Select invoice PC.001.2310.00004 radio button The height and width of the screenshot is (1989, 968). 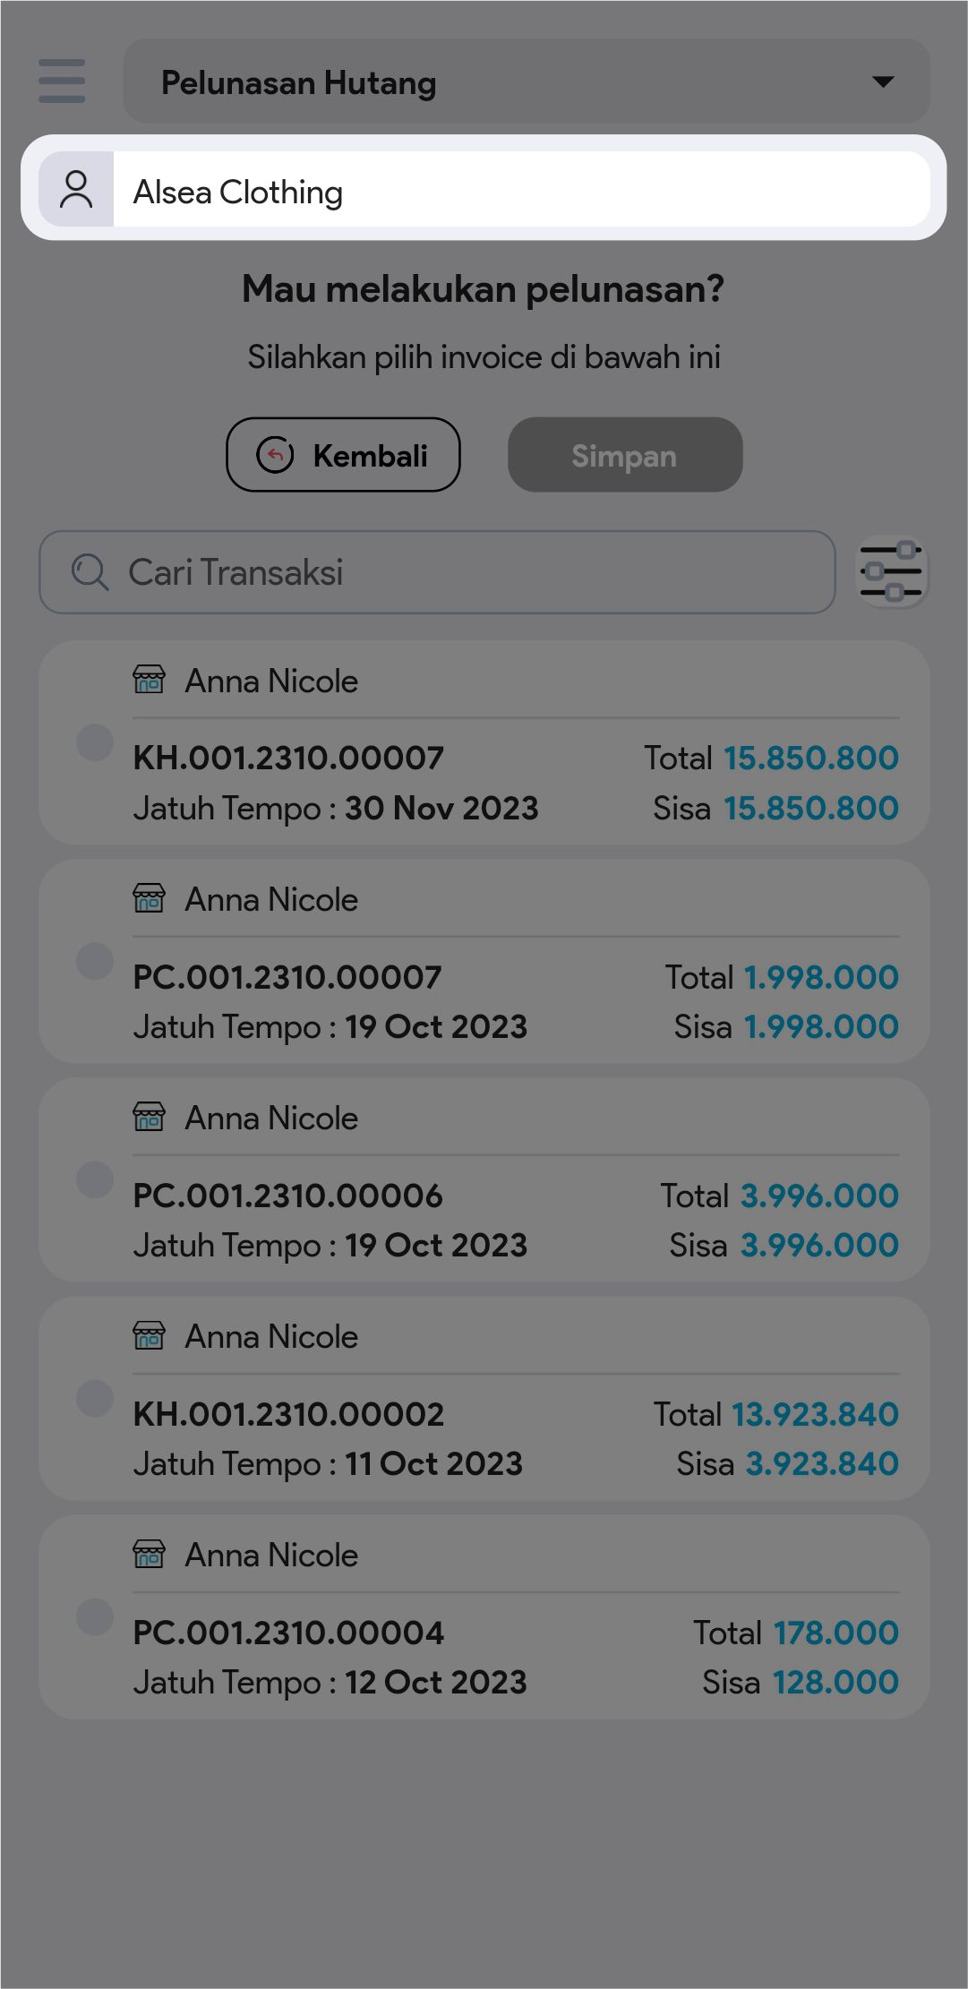[x=95, y=1616]
